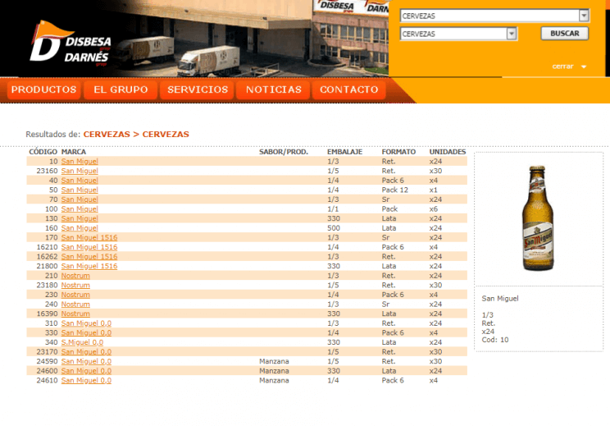Screen dimensions: 610x426
Task: Open San Miguel 0,0 Manzana code 24600
Action: [86, 371]
